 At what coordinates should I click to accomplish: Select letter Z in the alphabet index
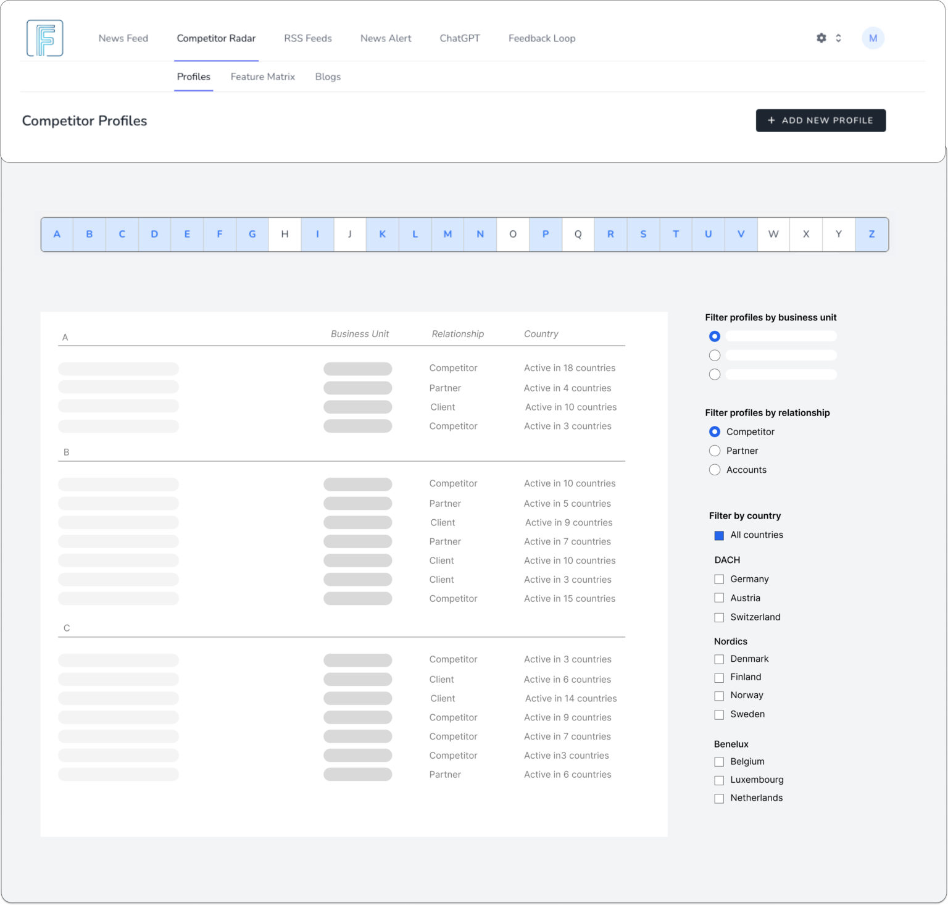coord(871,235)
